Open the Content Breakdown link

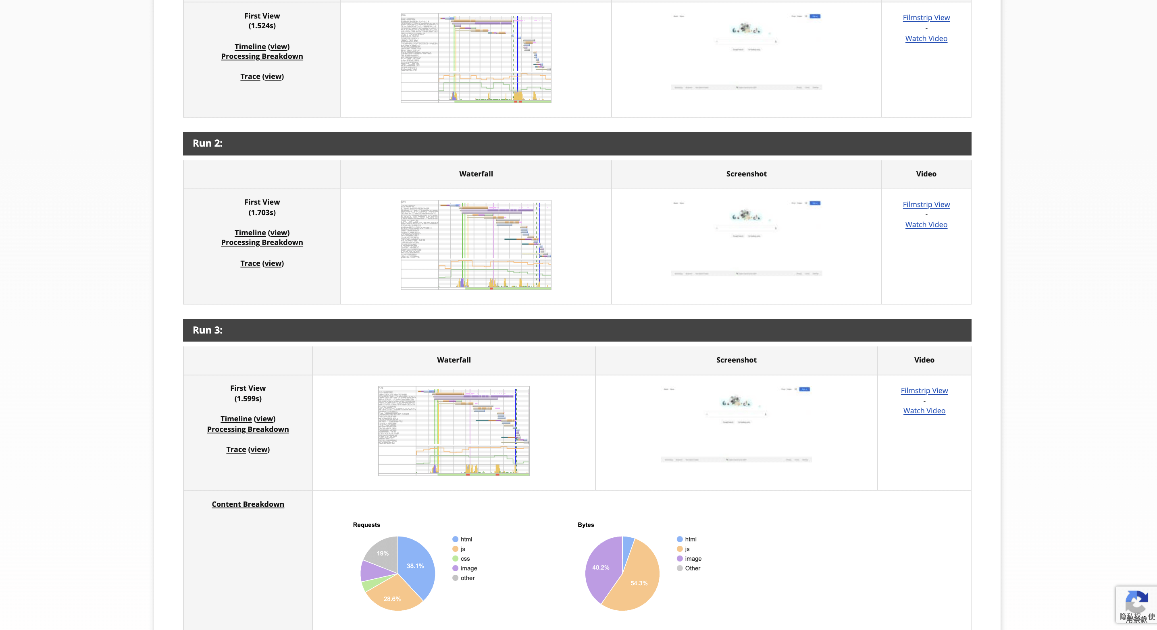pyautogui.click(x=248, y=504)
